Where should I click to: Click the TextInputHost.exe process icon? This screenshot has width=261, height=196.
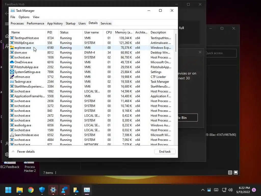tap(12, 38)
